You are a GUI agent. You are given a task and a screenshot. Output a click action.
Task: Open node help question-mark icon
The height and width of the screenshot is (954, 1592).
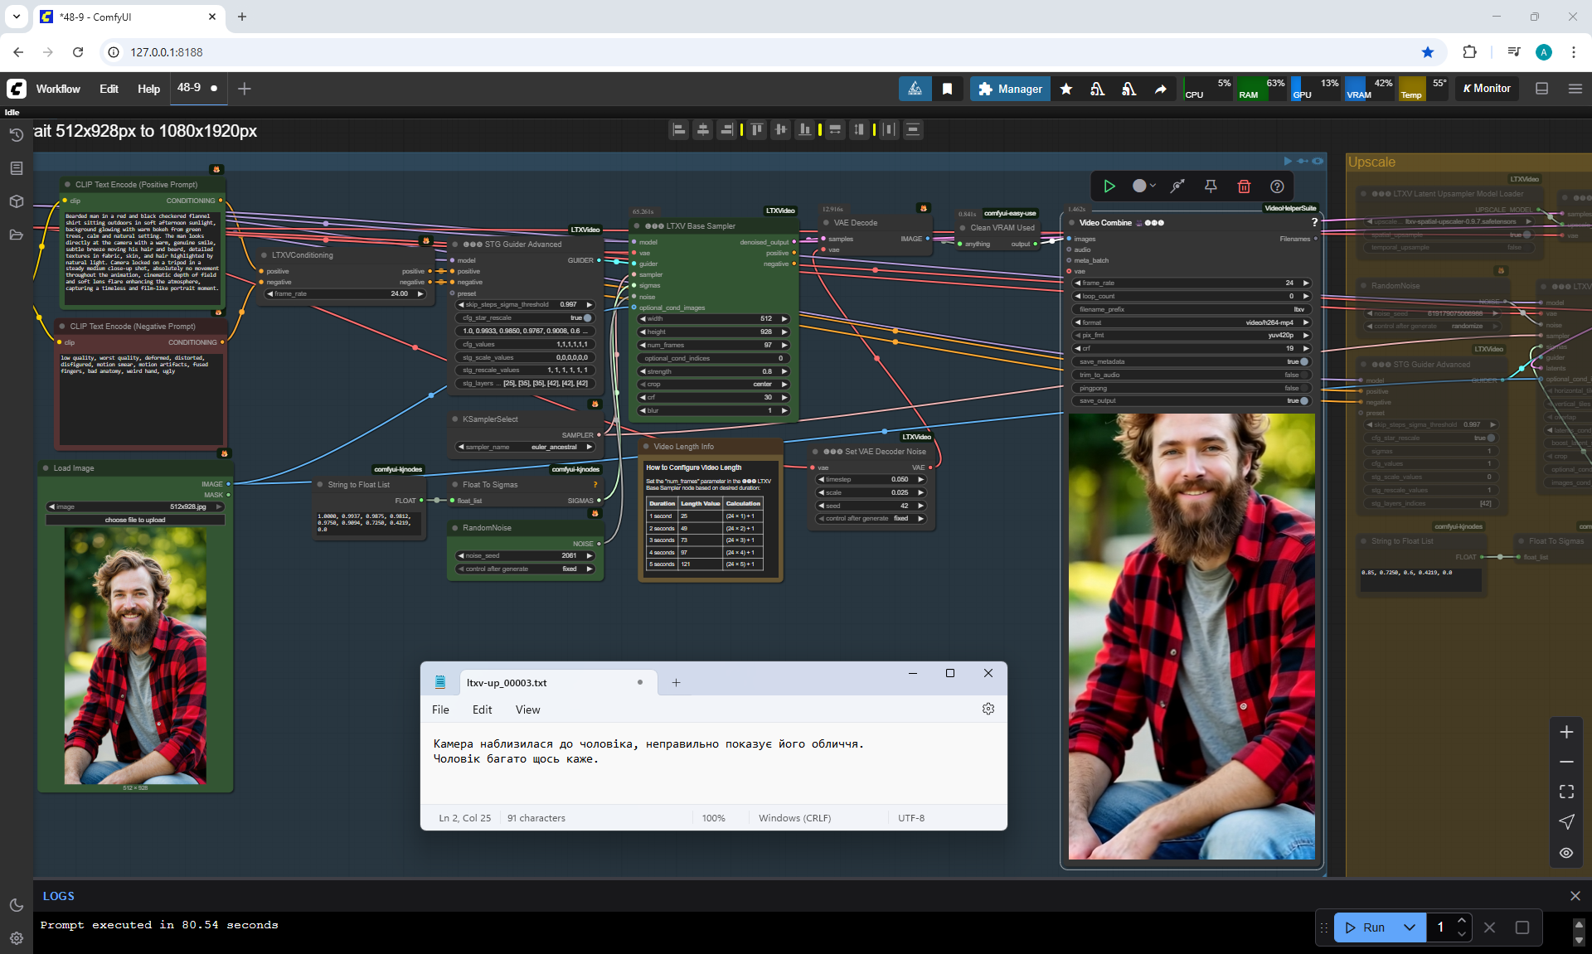tap(1277, 186)
